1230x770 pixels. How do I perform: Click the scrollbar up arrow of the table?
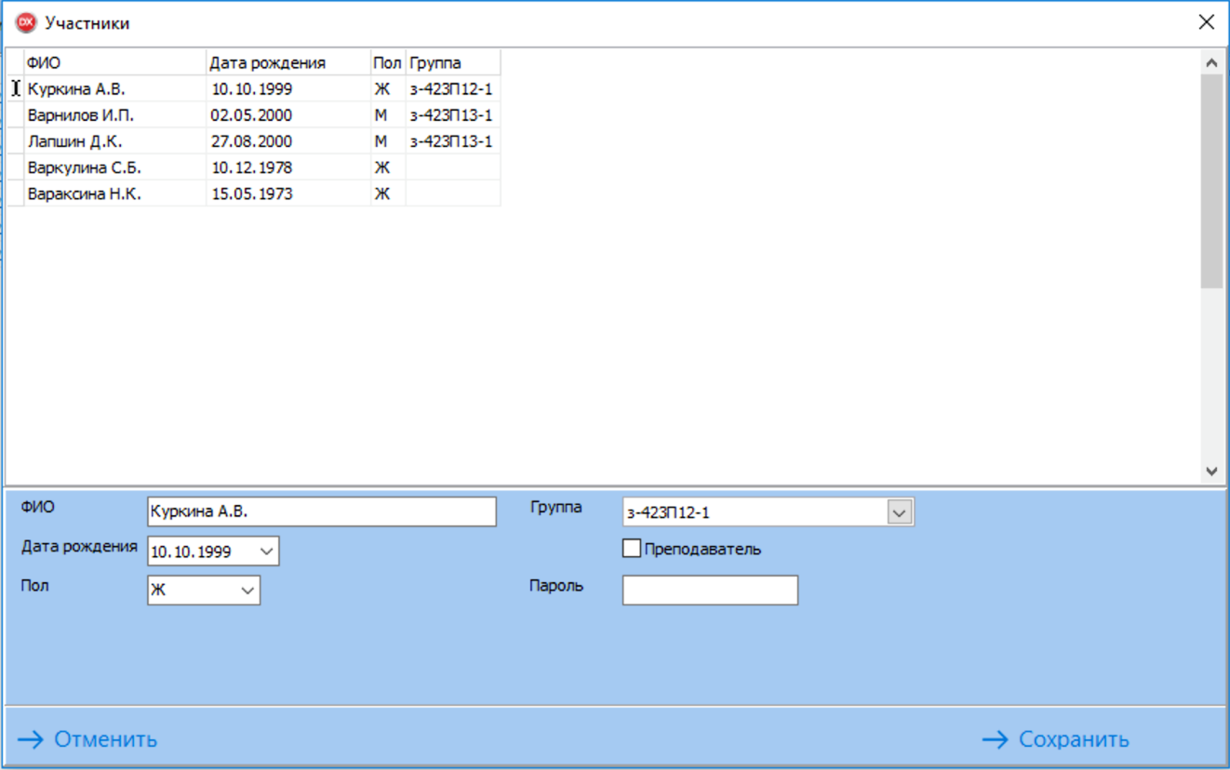click(x=1211, y=63)
